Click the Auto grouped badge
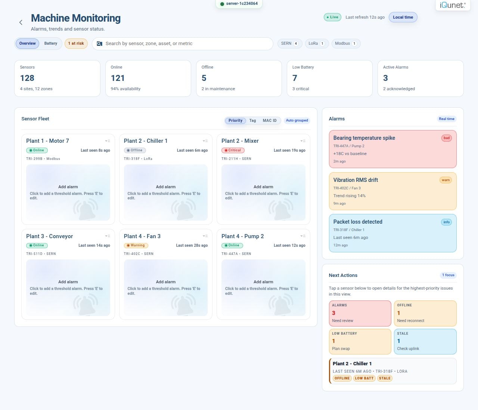The image size is (478, 410). (297, 120)
